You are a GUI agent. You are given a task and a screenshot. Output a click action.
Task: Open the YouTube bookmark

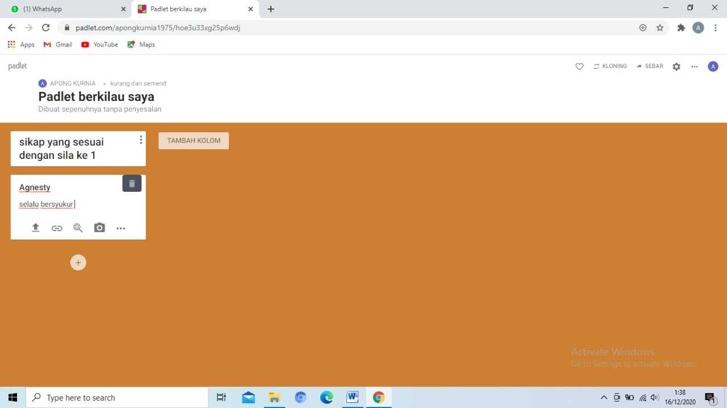tap(100, 44)
